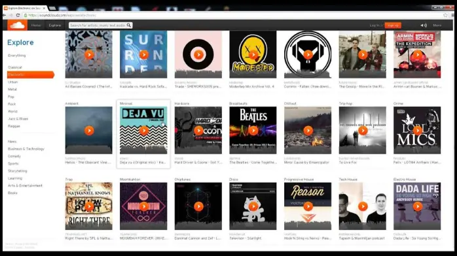This screenshot has height=256, width=457.
Task: Open the Learning category
Action: click(x=15, y=178)
